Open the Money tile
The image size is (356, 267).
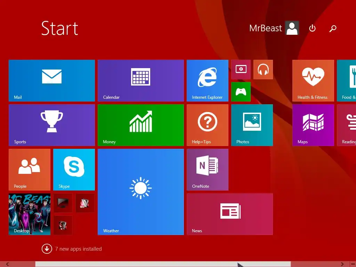(141, 125)
